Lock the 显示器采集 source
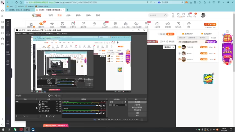The height and width of the screenshot is (132, 235). (x=60, y=111)
